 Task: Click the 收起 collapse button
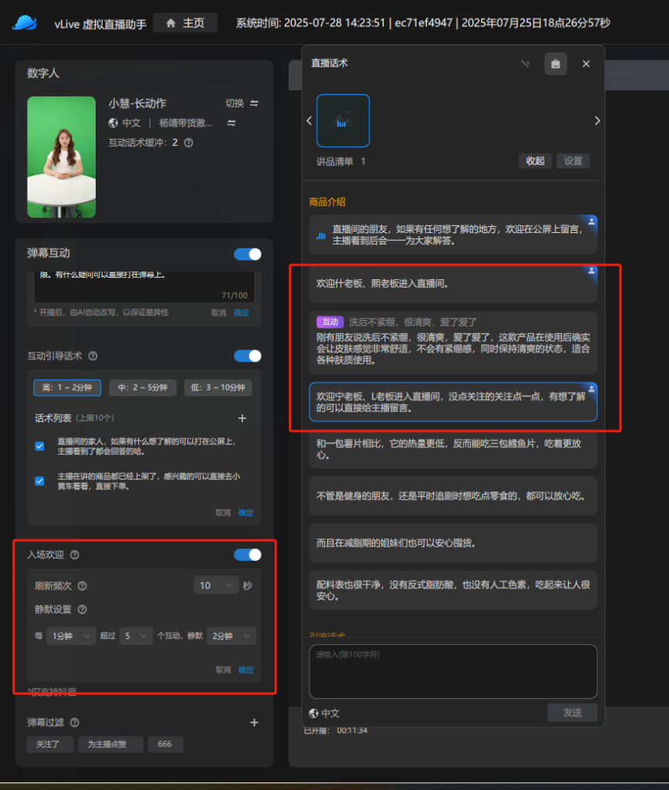click(x=535, y=161)
